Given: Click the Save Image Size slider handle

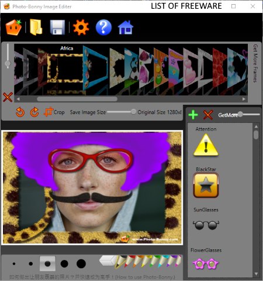Looking at the screenshot, I should click(133, 112).
